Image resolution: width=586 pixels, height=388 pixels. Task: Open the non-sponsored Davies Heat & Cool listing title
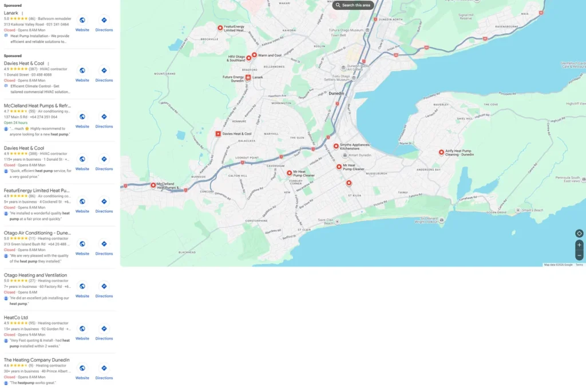pyautogui.click(x=24, y=148)
